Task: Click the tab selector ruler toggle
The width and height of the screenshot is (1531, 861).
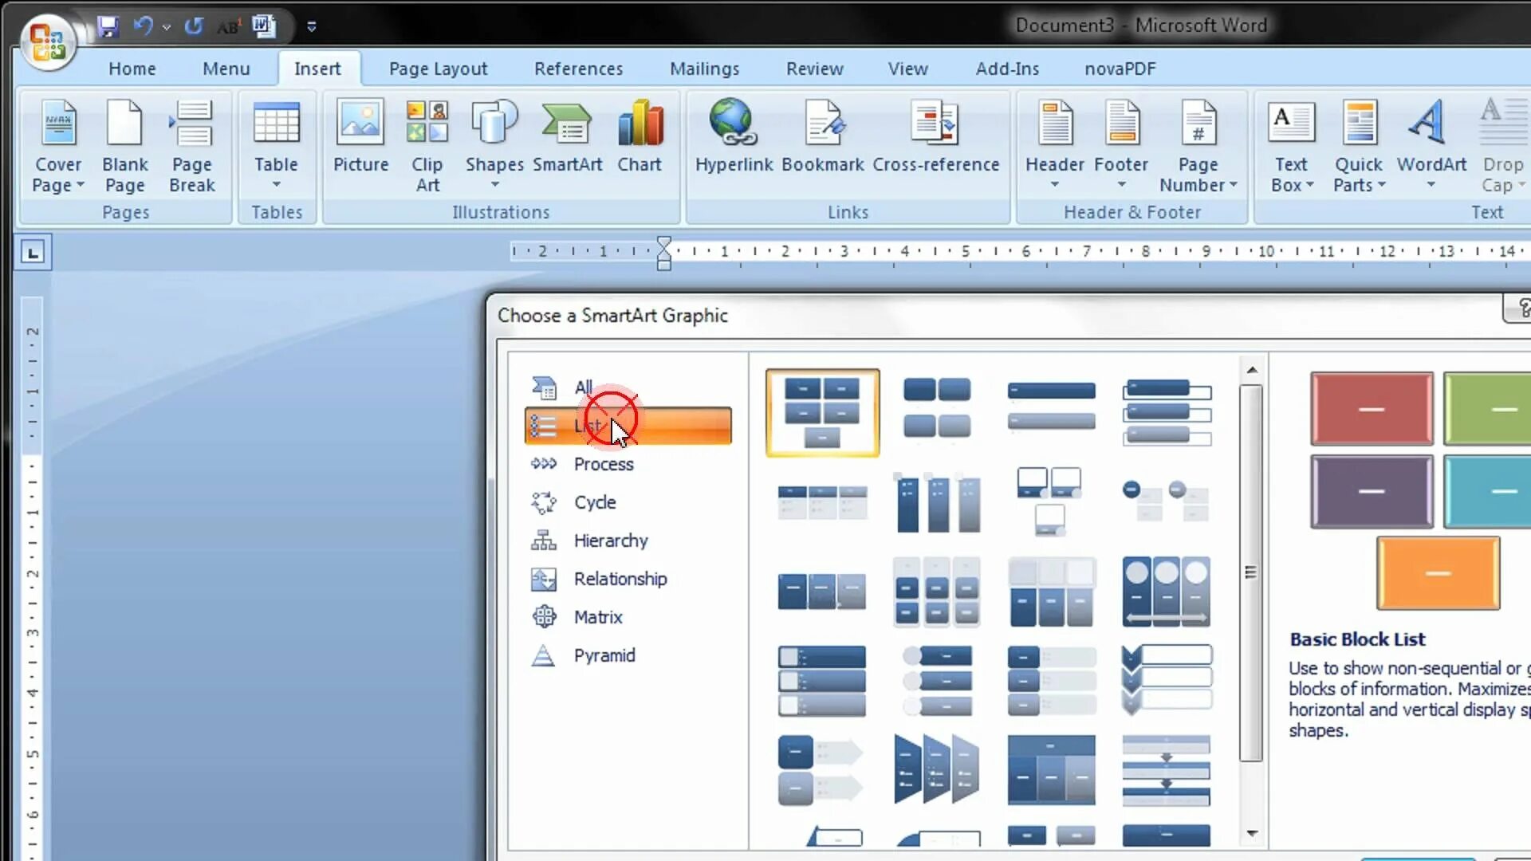Action: click(x=33, y=253)
